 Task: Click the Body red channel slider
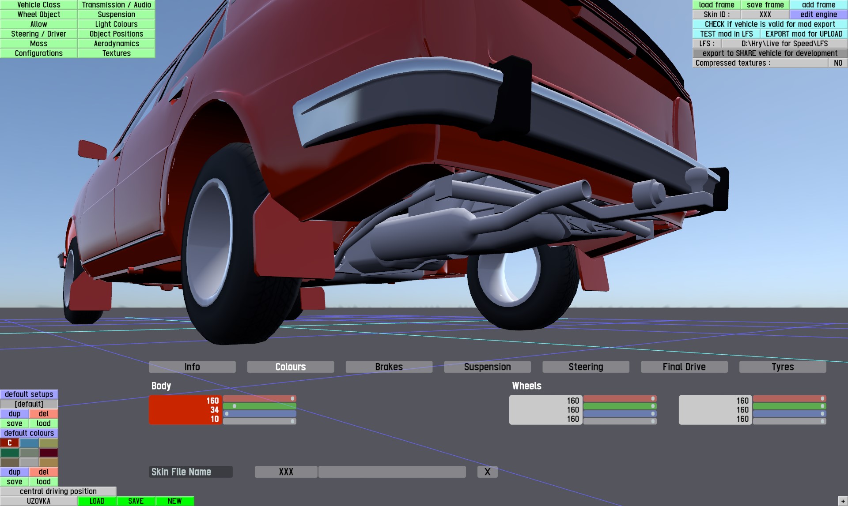[260, 399]
